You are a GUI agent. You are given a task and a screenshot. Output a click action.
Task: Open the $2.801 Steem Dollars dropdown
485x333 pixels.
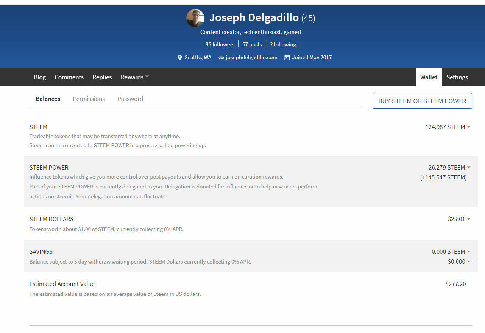[x=459, y=219]
